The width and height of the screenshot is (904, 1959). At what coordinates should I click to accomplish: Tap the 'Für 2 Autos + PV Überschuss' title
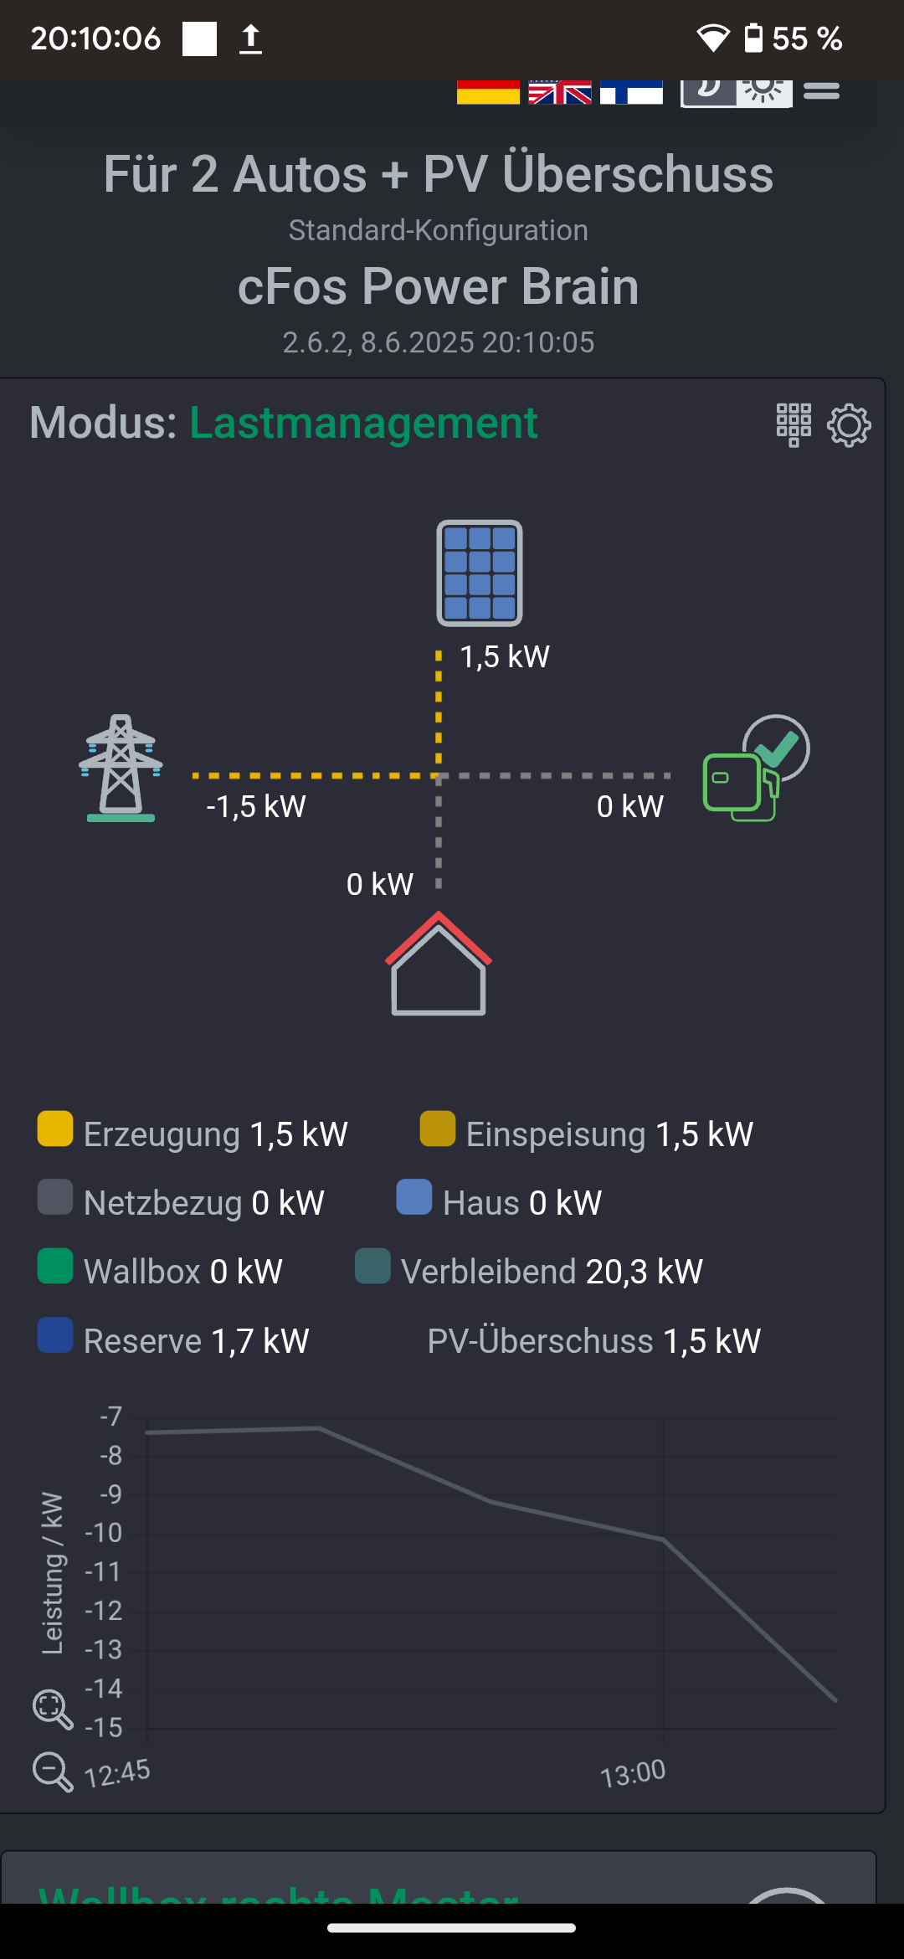(439, 174)
